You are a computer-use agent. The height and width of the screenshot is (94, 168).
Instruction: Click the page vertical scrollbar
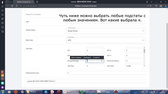pos(167,55)
